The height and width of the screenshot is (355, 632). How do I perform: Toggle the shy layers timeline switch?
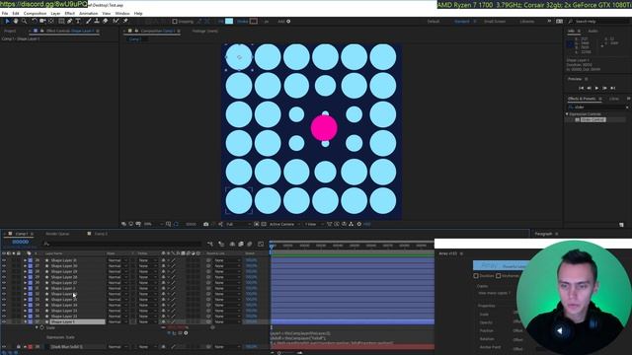232,244
